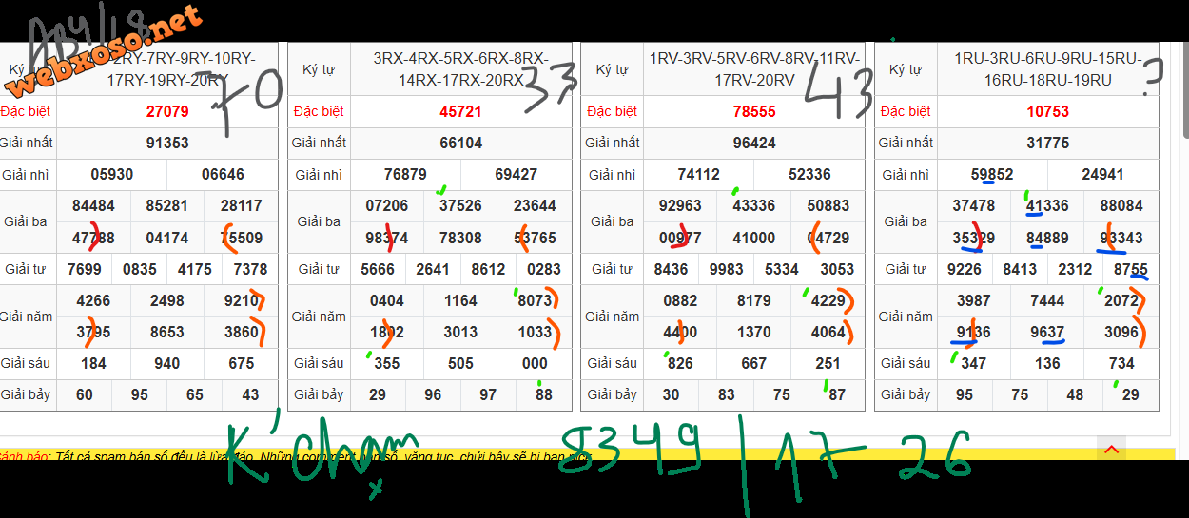Click the code cell starting with 1RU-3RU-6RU
Screen dimensions: 1189x518
point(1047,69)
